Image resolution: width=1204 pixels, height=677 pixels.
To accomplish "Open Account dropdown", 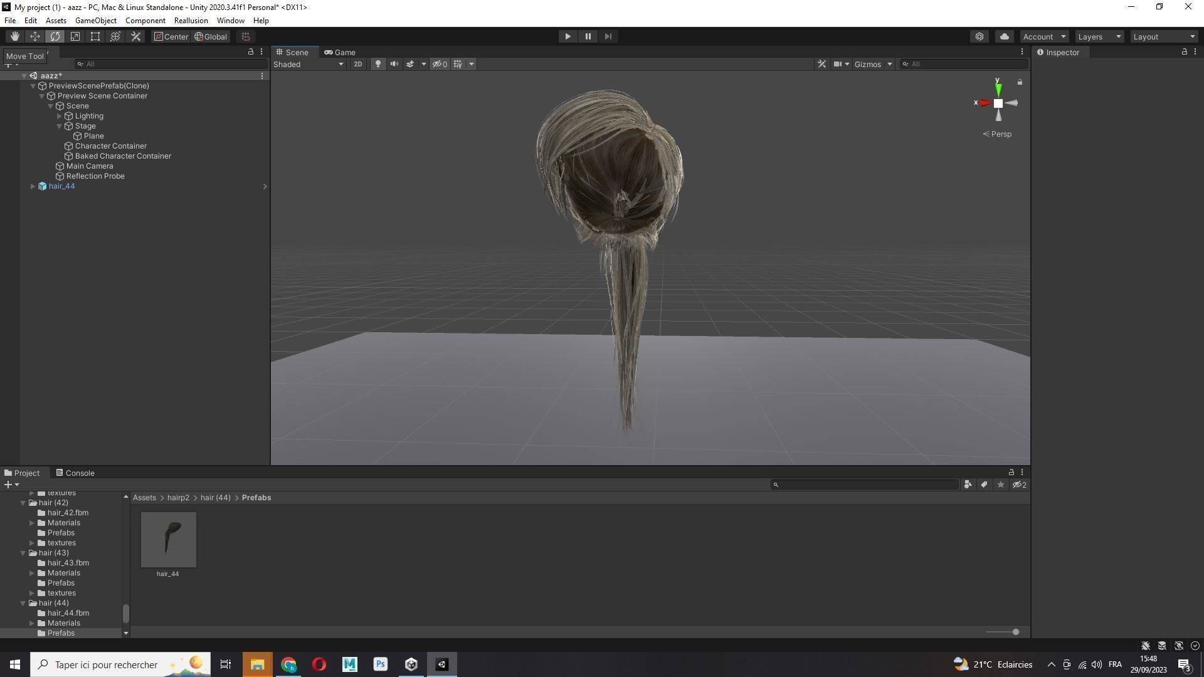I will (1043, 36).
